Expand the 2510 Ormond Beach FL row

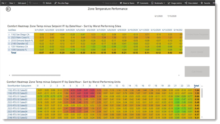(x=9, y=41)
